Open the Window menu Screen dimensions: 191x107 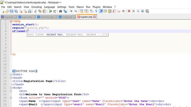coord(107,7)
